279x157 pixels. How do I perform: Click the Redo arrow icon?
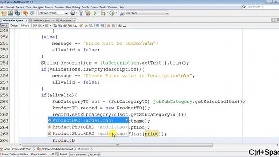point(32,13)
